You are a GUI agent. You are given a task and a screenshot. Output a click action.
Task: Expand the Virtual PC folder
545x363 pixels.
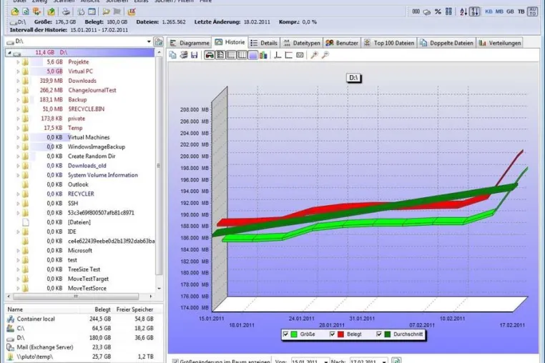point(18,71)
